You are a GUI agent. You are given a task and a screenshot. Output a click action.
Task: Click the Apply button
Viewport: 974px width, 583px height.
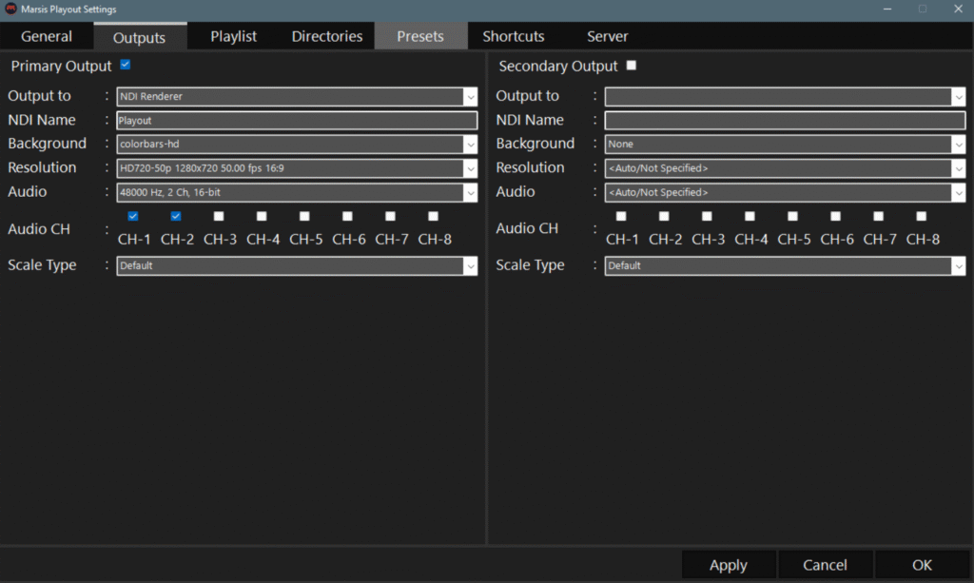(728, 564)
